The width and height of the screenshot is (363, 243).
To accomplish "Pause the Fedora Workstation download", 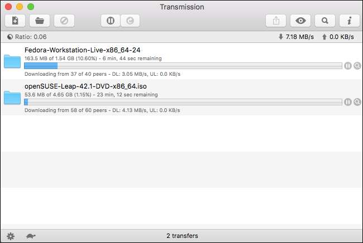I will tap(348, 66).
